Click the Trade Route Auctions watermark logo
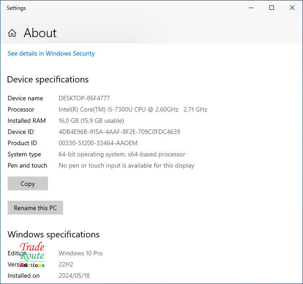The image size is (303, 284). (x=32, y=255)
